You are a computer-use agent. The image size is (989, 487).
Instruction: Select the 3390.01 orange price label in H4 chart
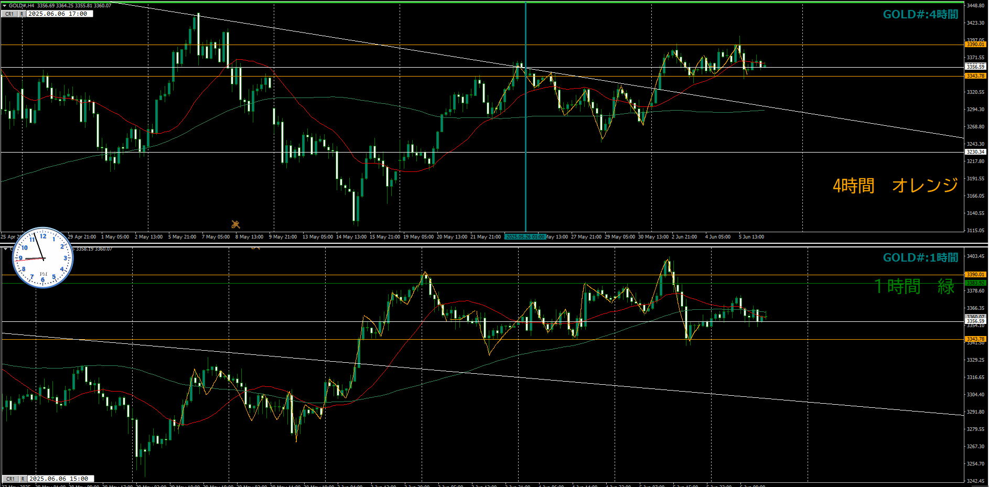pos(975,45)
